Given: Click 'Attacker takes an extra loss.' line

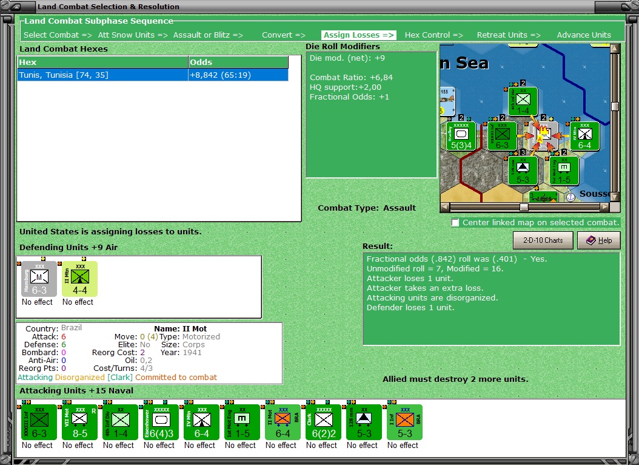Looking at the screenshot, I should [425, 288].
